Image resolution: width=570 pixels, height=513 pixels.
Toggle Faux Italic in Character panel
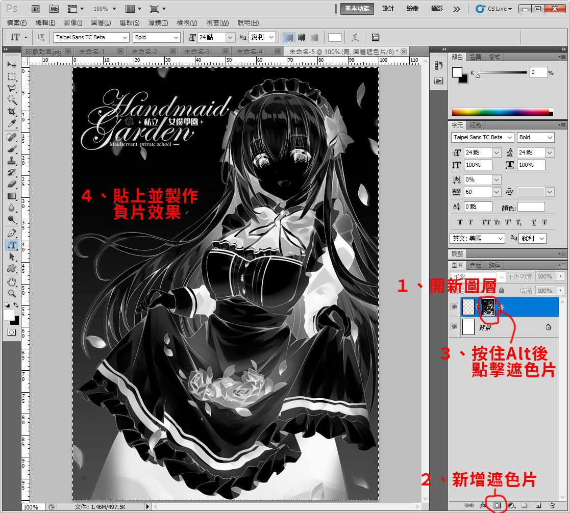coord(470,222)
